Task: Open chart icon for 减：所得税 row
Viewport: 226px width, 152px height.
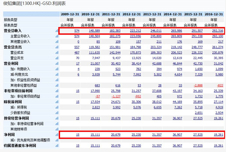Action: tap(57, 107)
